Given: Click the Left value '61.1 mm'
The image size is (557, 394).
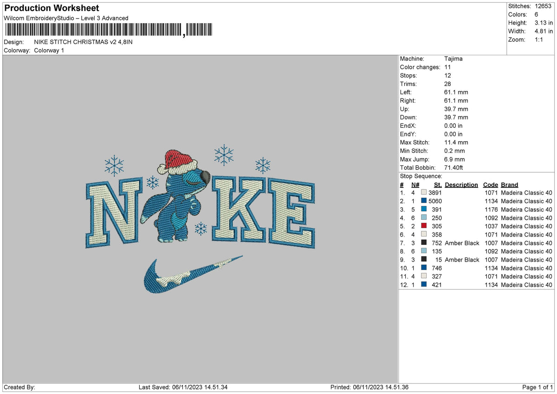Looking at the screenshot, I should pyautogui.click(x=456, y=92).
